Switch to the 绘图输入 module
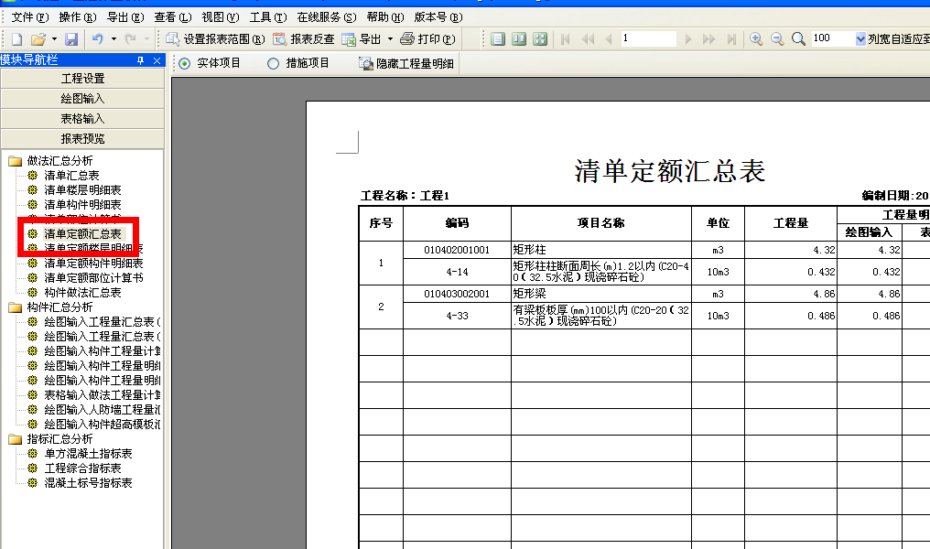Image resolution: width=930 pixels, height=549 pixels. pyautogui.click(x=82, y=99)
